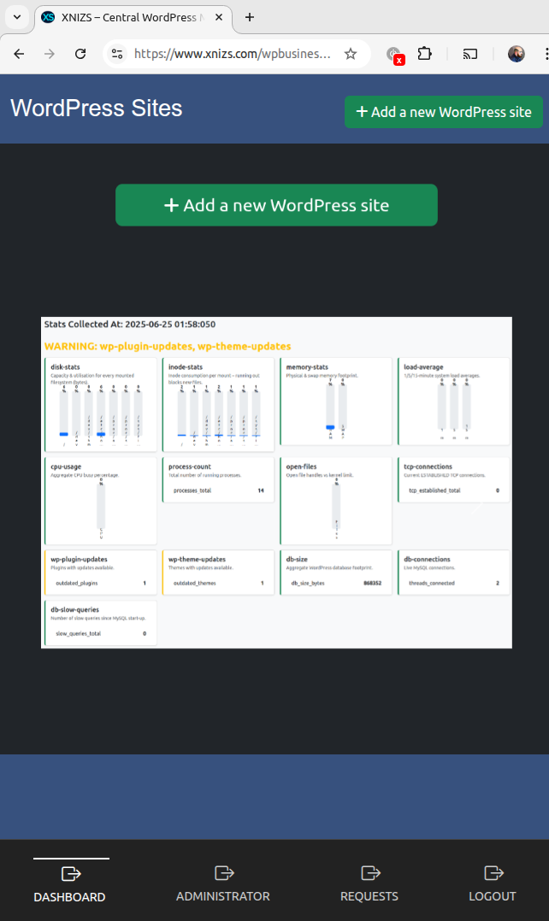Open site information icon in address bar

117,54
